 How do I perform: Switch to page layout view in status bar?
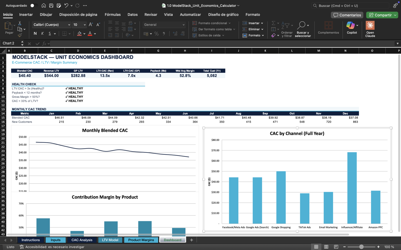[x=326, y=247]
